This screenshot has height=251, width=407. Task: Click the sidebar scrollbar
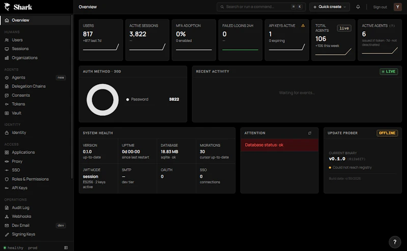point(72,97)
